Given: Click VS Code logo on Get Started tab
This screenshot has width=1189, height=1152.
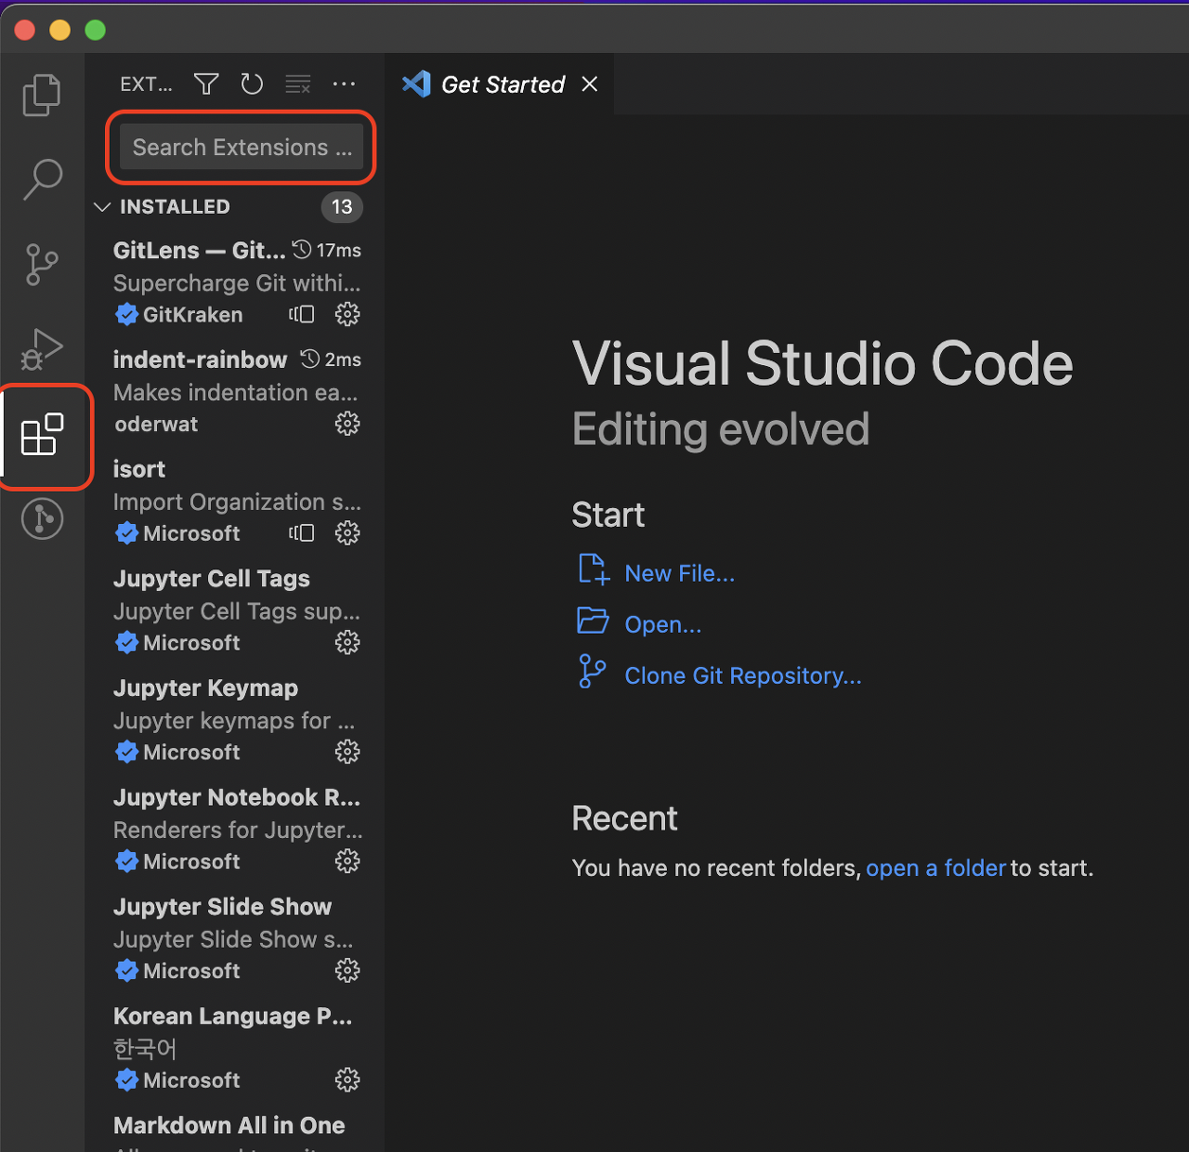Looking at the screenshot, I should 416,84.
